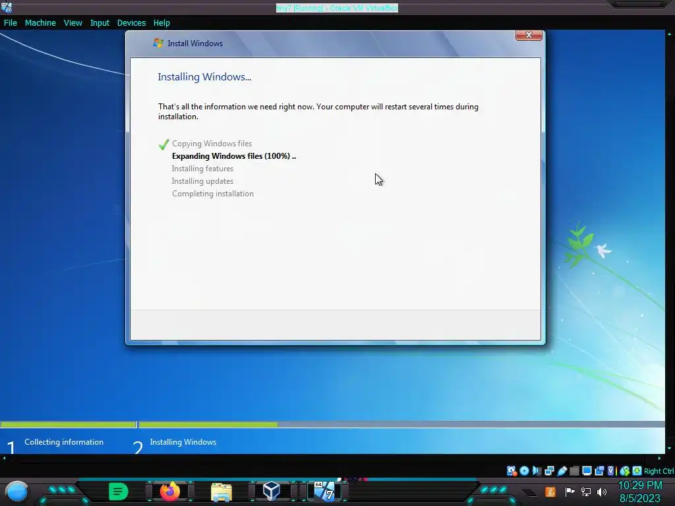Click the Right Ctrl host key label

click(659, 471)
